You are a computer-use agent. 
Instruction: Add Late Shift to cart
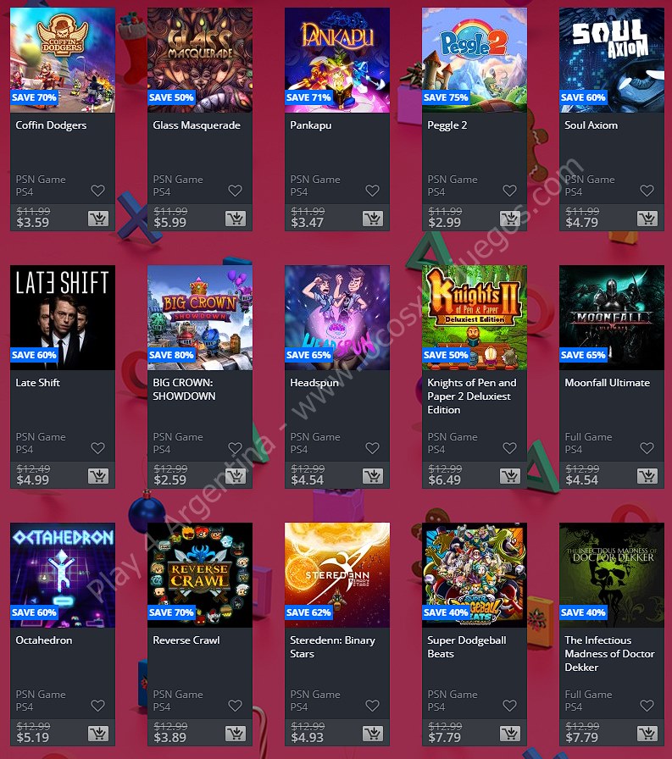(98, 476)
